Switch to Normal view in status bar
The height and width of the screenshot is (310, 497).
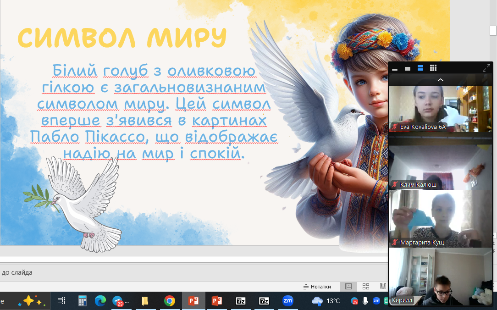348,287
